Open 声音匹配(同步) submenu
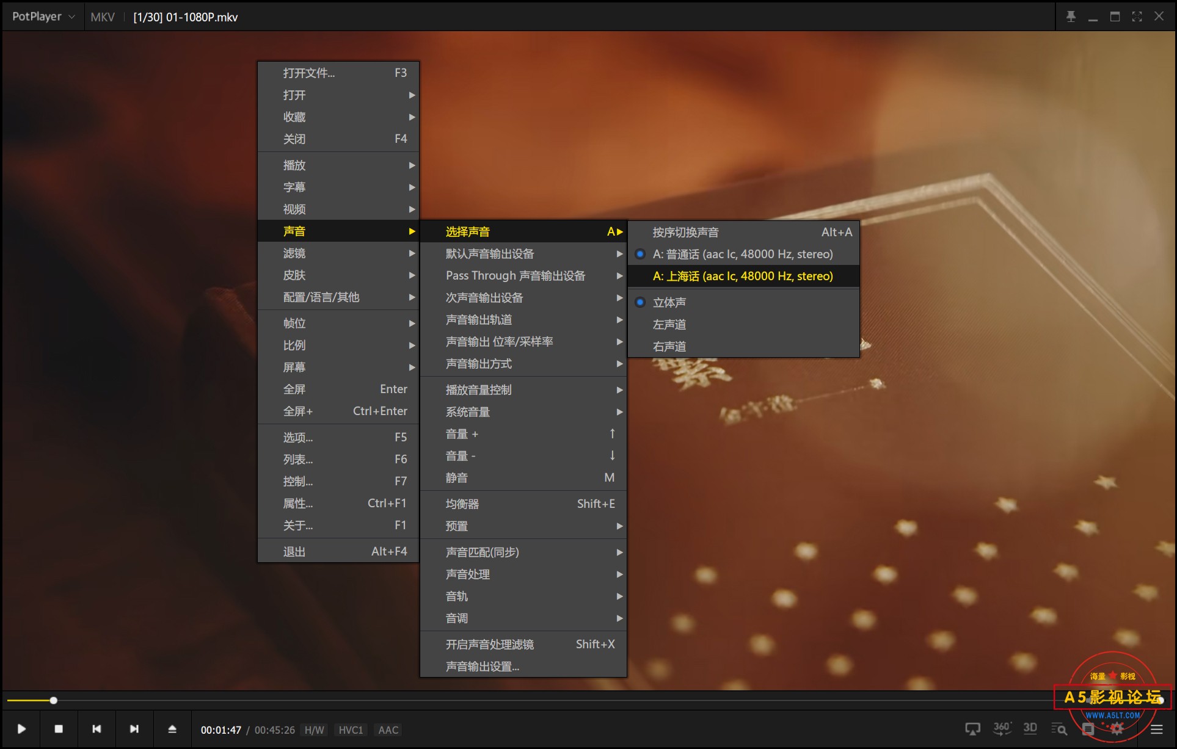The height and width of the screenshot is (749, 1177). point(523,552)
